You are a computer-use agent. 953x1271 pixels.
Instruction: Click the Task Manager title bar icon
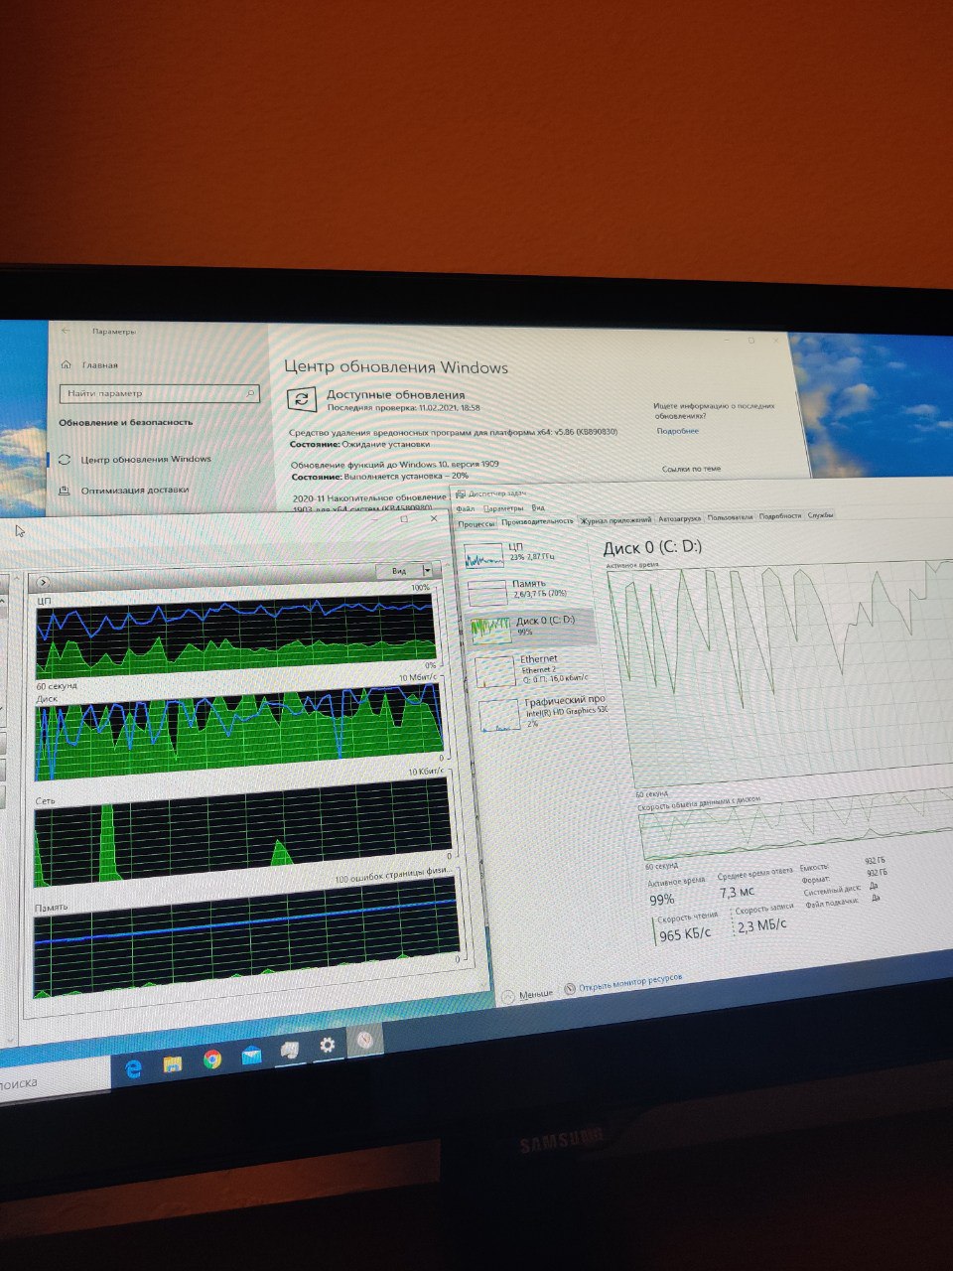coord(460,494)
